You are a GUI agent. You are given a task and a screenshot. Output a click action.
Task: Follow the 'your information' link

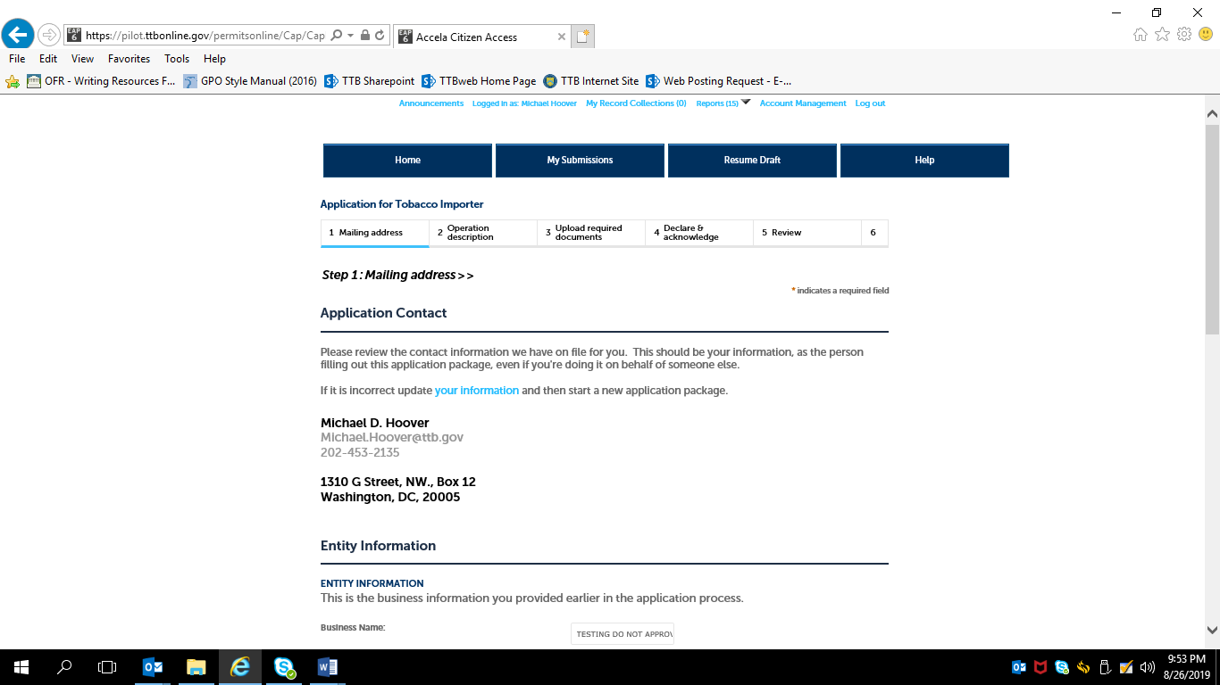476,391
